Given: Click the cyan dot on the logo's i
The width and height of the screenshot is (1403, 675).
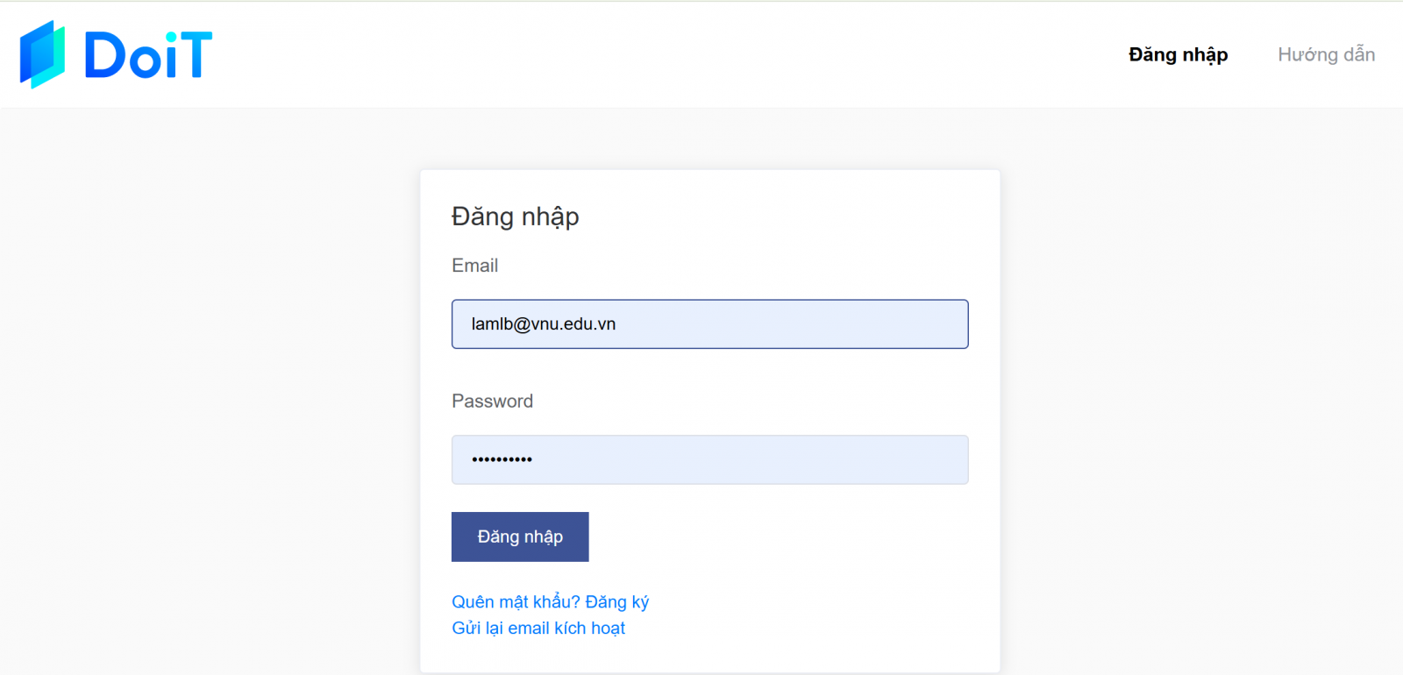Looking at the screenshot, I should tap(172, 37).
